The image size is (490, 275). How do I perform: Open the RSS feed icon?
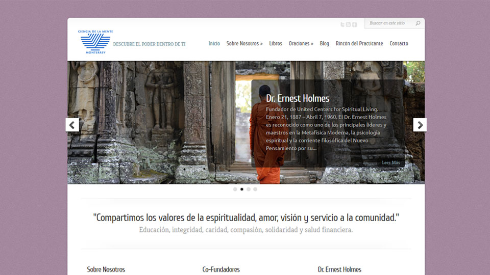point(349,24)
